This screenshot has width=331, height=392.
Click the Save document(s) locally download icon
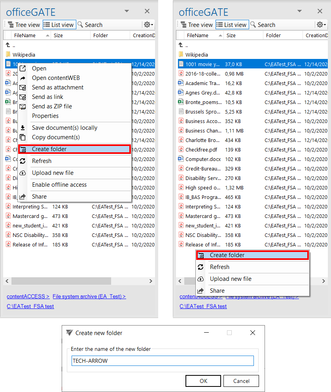point(23,128)
